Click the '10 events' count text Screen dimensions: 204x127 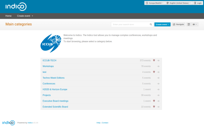pos(146,107)
